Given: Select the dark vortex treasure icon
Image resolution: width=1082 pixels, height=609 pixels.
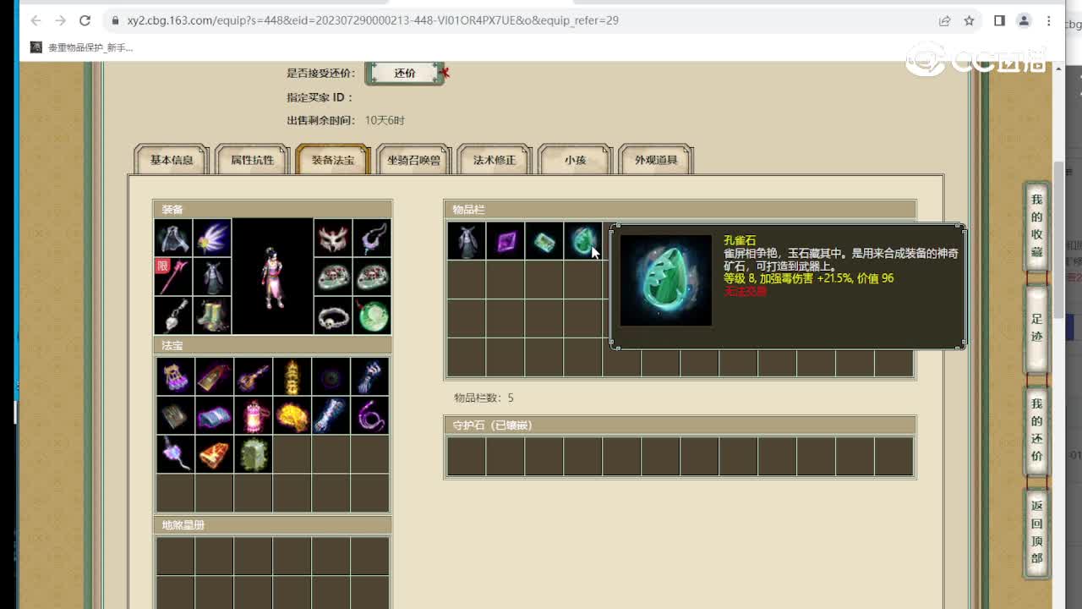Looking at the screenshot, I should pos(331,376).
